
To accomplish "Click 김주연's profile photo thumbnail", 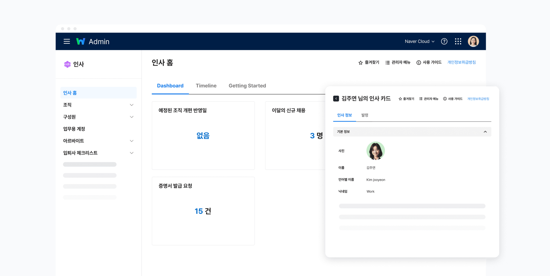I will (x=375, y=151).
